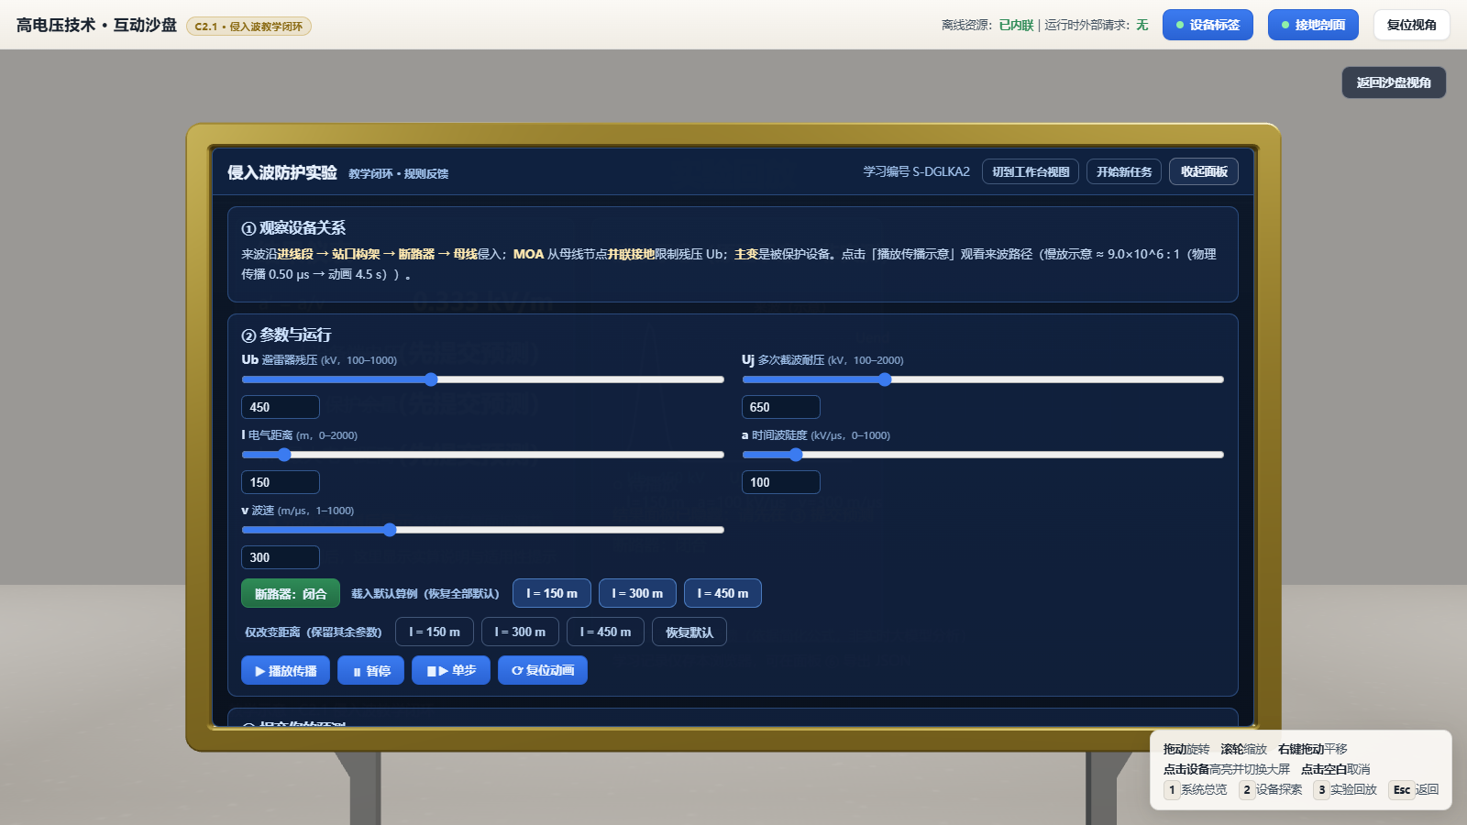Load default example l = 300 m
1467x825 pixels.
click(x=637, y=593)
